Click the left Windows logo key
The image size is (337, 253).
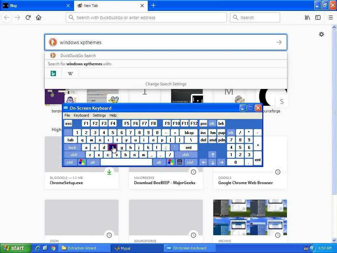point(82,162)
